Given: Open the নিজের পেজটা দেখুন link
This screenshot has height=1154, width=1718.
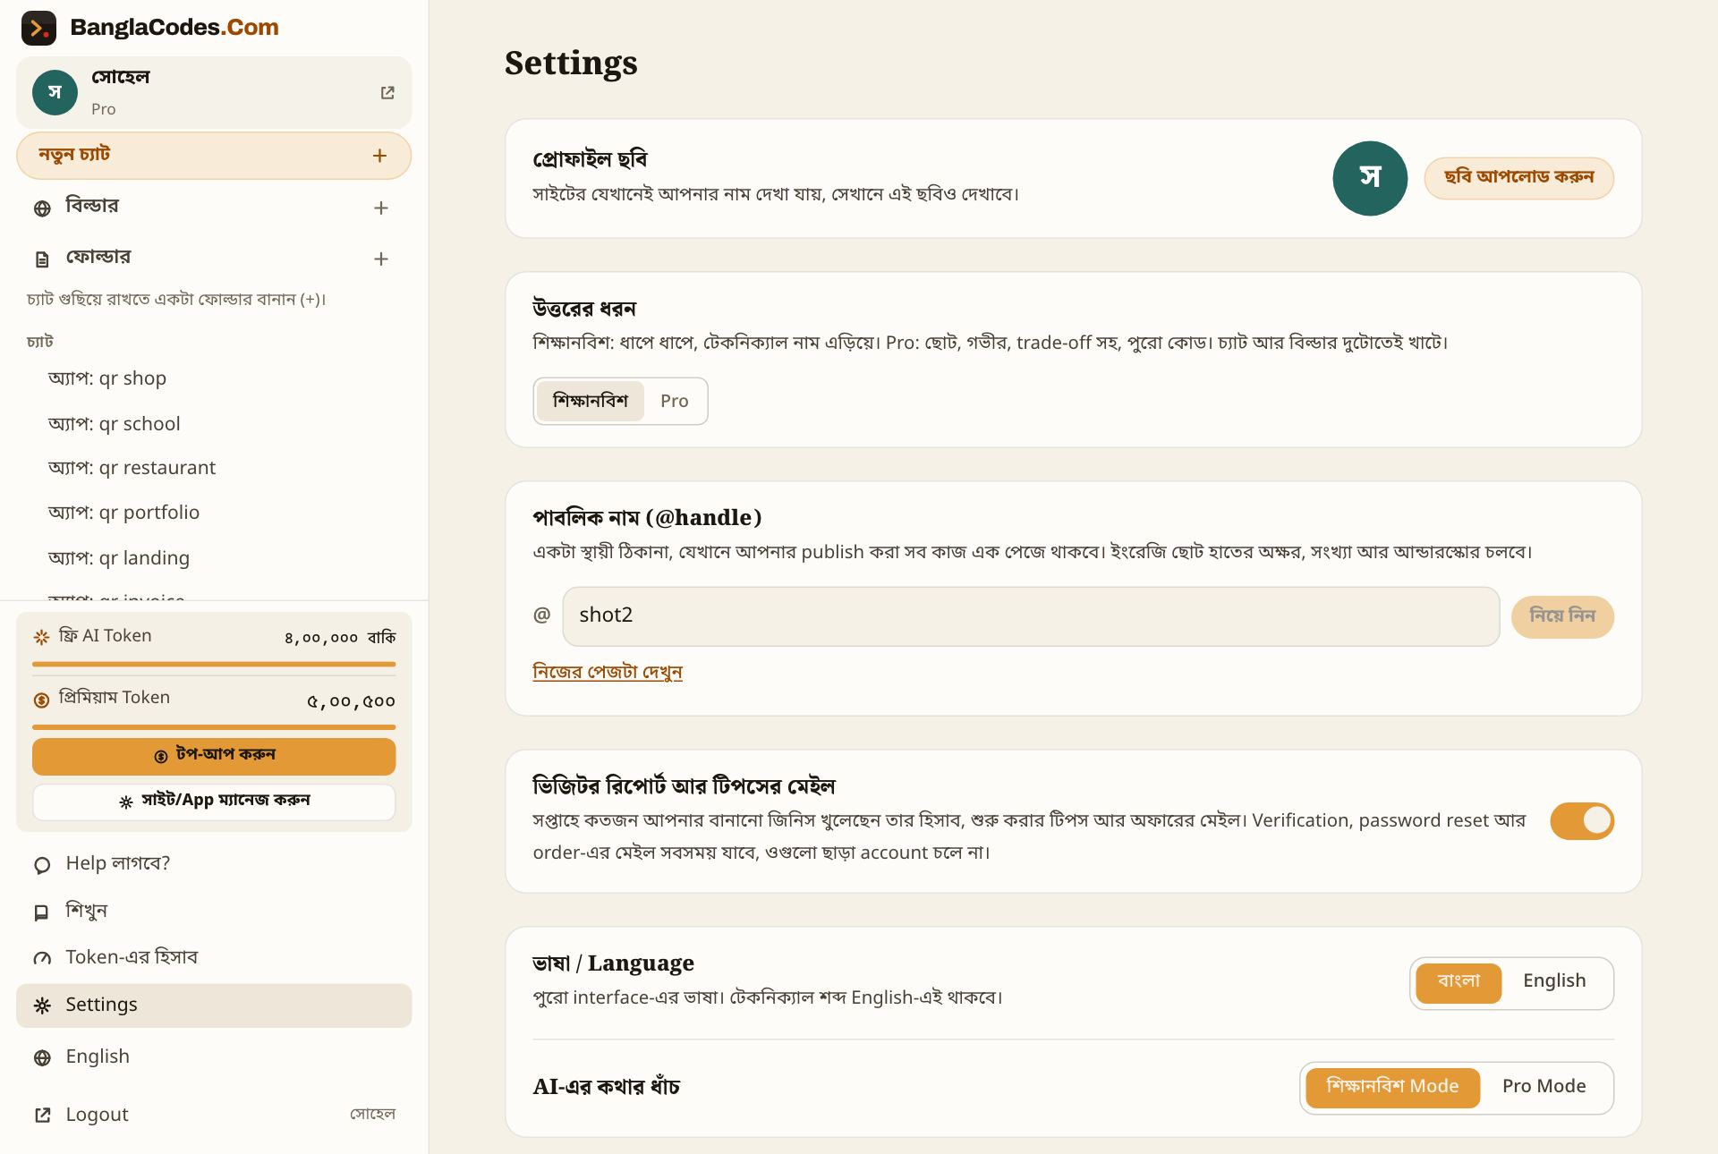Looking at the screenshot, I should point(608,672).
